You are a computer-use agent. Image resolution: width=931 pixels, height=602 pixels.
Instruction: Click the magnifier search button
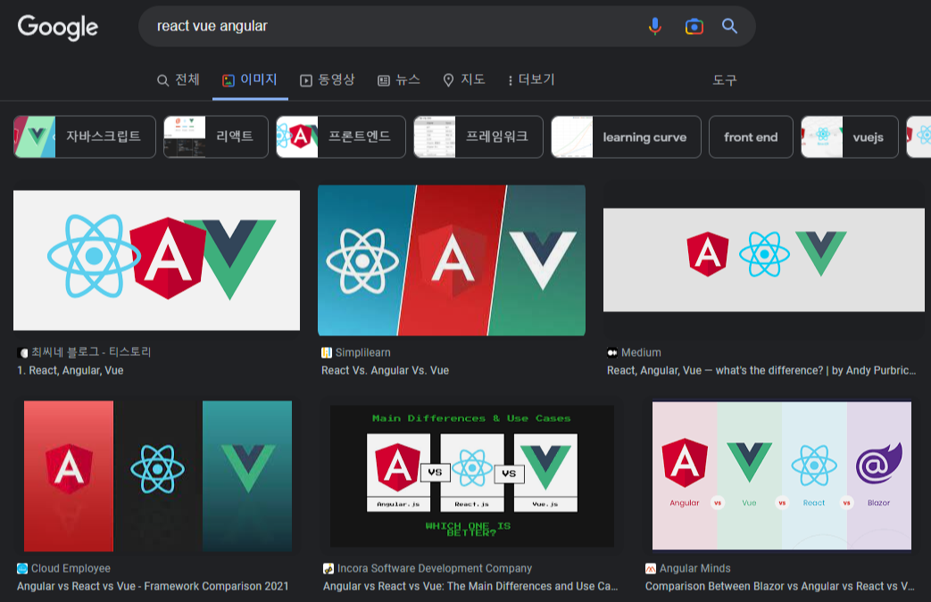[x=730, y=26]
